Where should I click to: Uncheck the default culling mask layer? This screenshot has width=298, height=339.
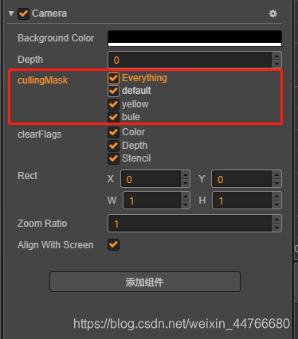[x=113, y=91]
